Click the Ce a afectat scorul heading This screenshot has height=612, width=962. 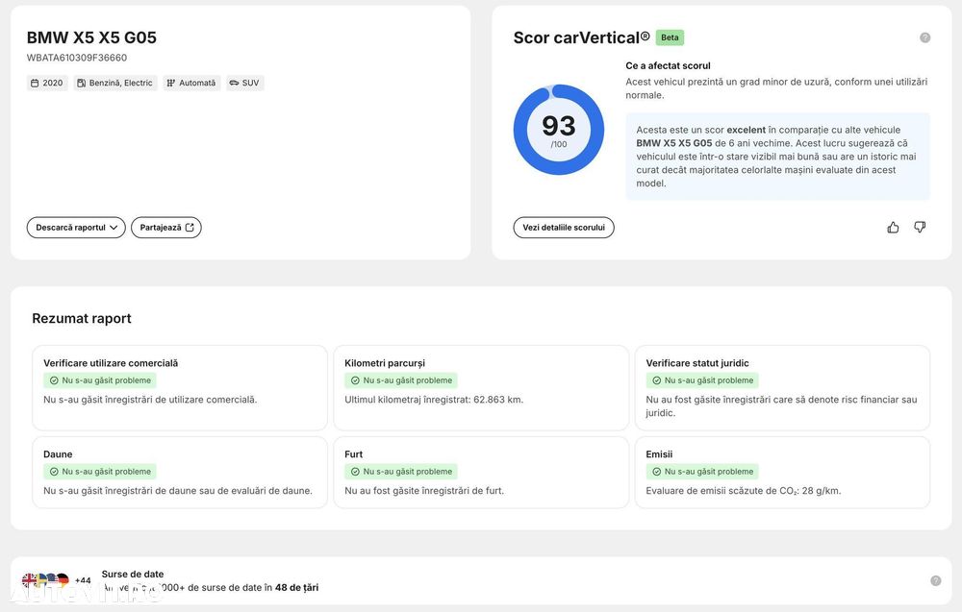(669, 65)
